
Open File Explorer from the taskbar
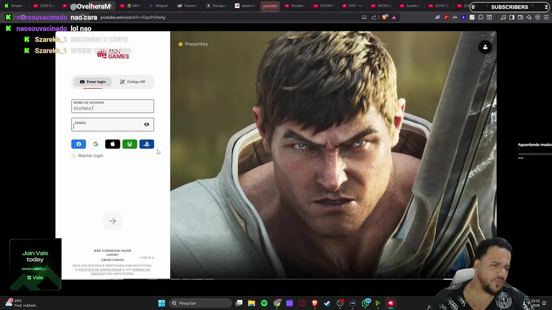point(251,303)
